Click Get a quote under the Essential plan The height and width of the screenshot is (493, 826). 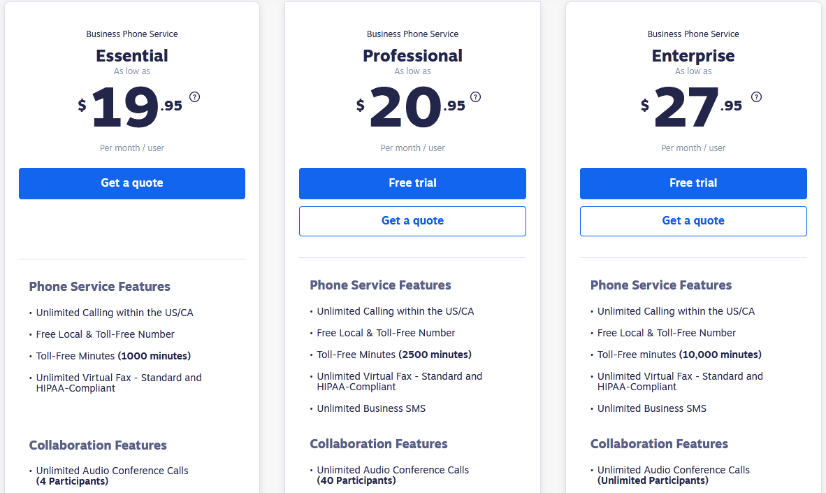point(131,183)
